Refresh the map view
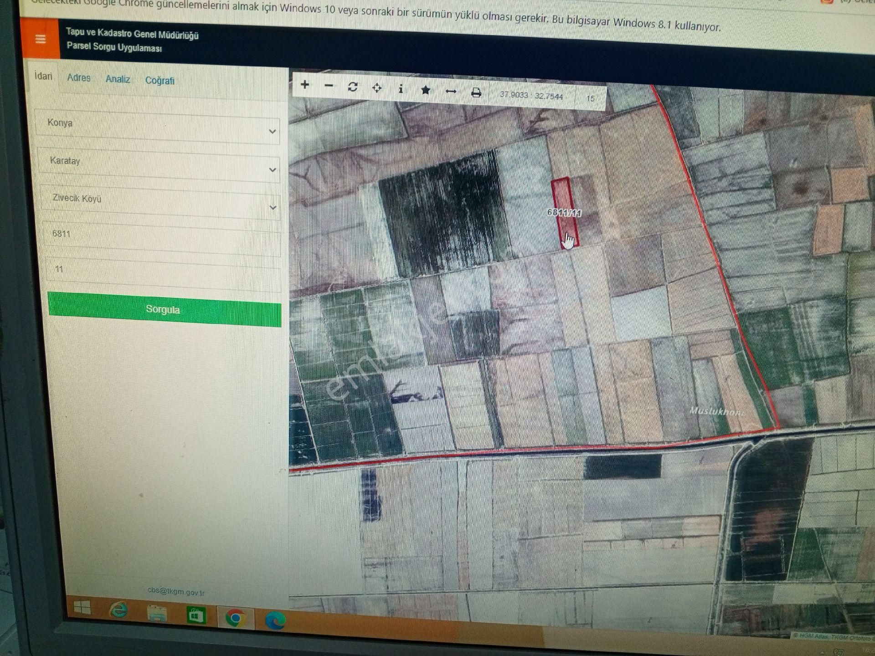The width and height of the screenshot is (875, 656). 353,87
